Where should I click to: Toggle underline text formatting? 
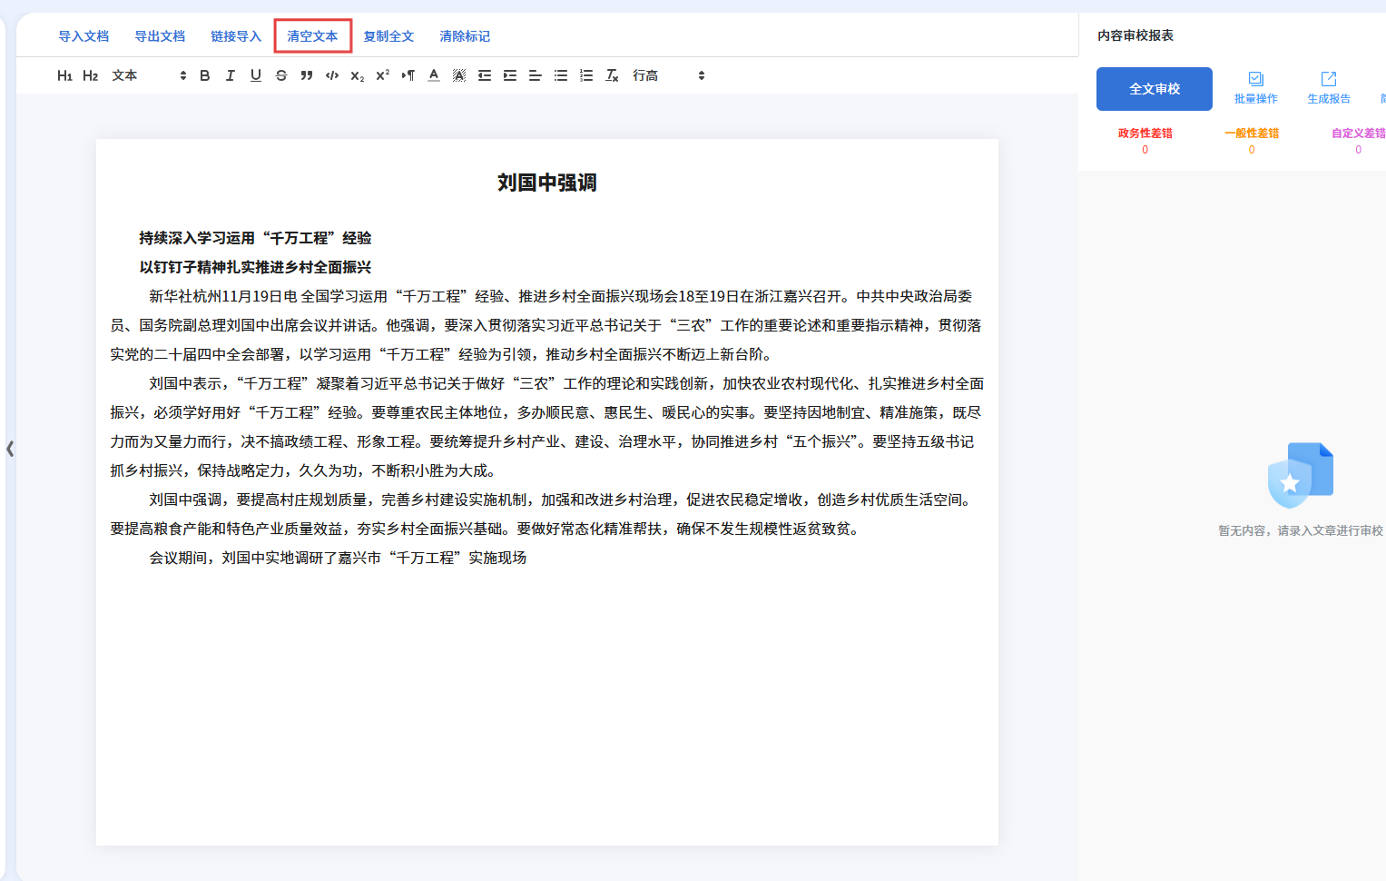(x=256, y=75)
